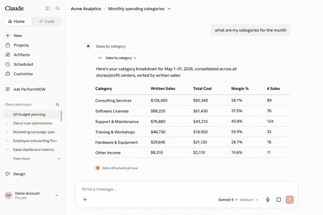The image size is (323, 215).
Task: Expand the Demo Account menu chevron
Action: (57, 195)
